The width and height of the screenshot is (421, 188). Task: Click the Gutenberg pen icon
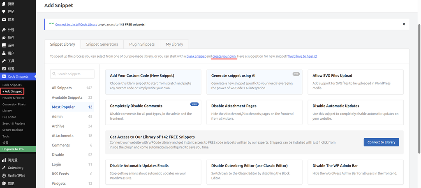pyautogui.click(x=4, y=168)
